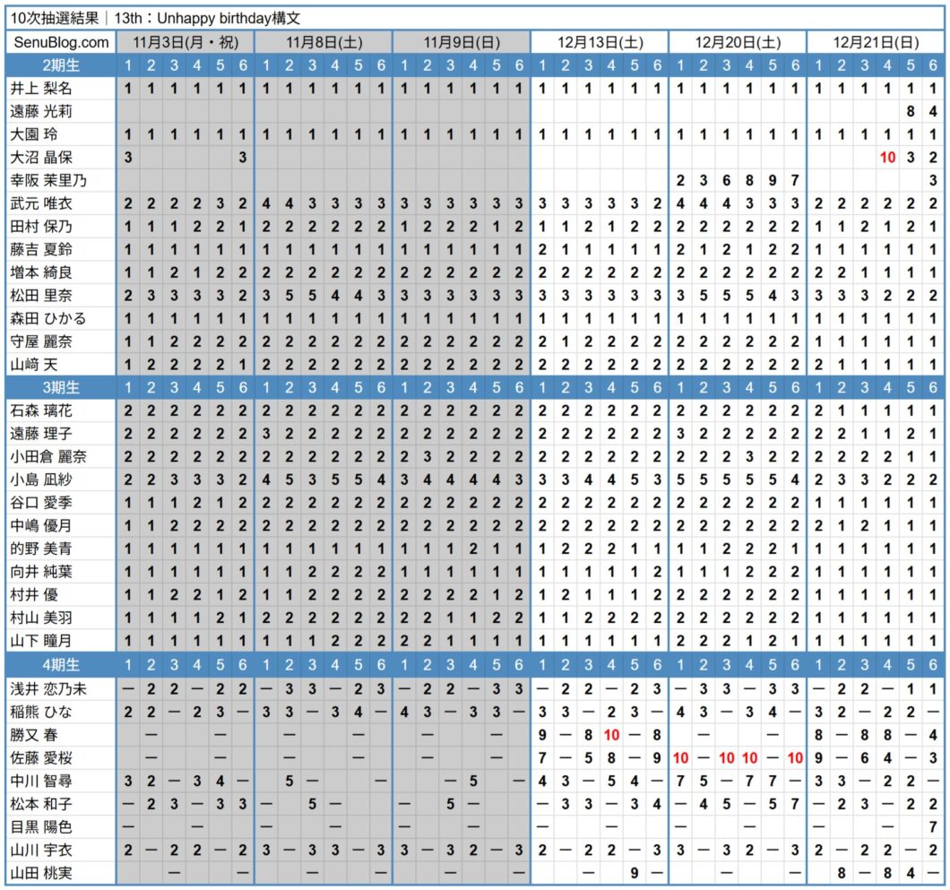Choose the 12月20日(土) date header
950x890 pixels.
pos(738,42)
